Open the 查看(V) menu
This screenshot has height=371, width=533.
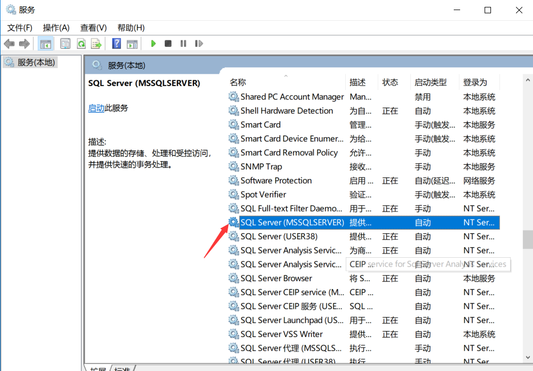click(x=93, y=28)
